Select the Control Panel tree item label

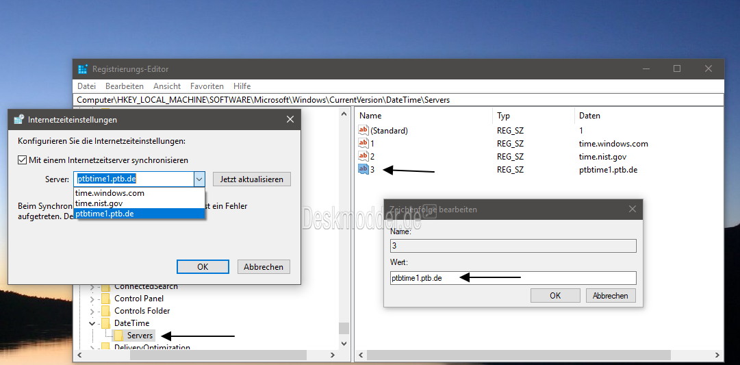[x=139, y=299]
